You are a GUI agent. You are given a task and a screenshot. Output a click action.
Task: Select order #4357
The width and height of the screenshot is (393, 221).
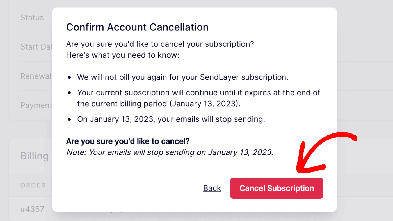[x=32, y=209]
